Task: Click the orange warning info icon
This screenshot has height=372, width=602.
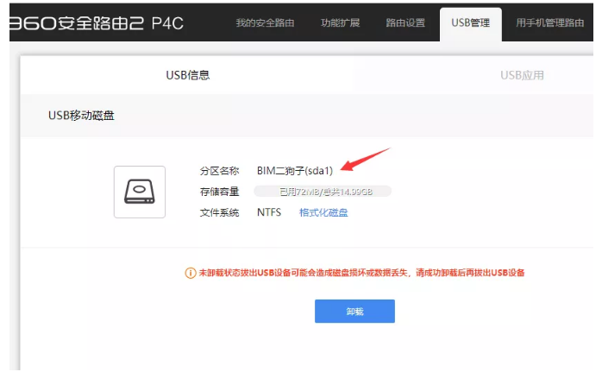Action: click(191, 273)
